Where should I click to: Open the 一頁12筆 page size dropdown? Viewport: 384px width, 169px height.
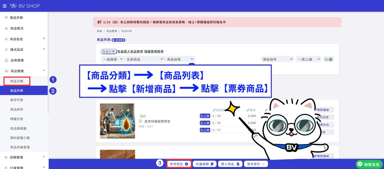click(308, 59)
